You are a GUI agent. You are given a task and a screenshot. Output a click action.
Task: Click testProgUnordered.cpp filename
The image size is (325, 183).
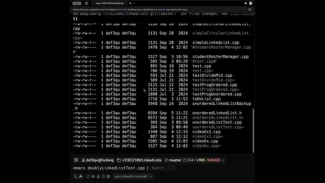tap(217, 94)
